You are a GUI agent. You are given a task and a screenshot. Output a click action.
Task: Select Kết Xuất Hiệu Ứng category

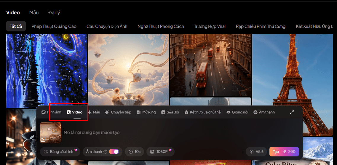(314, 26)
